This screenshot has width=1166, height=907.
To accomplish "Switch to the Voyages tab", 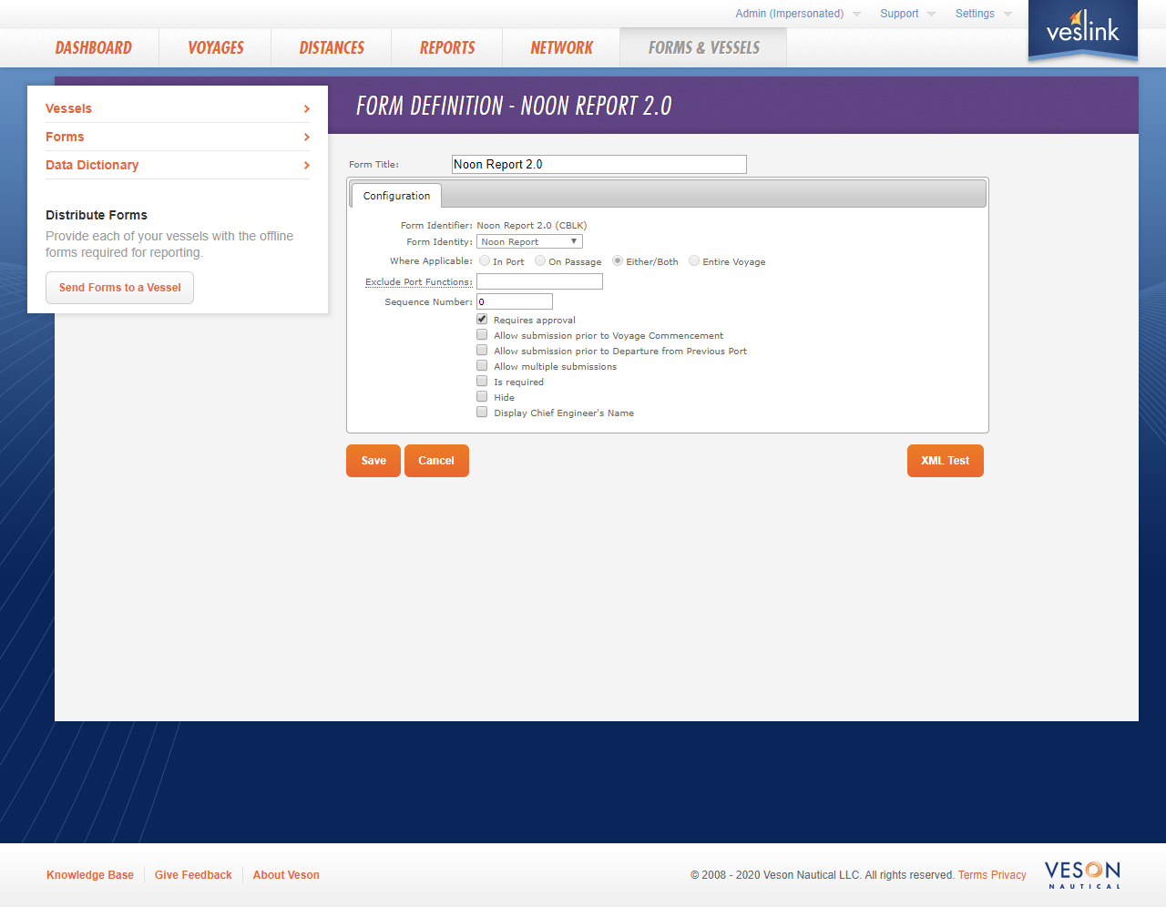I will (215, 47).
